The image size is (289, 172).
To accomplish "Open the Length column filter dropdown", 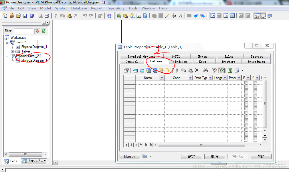I will (x=225, y=78).
